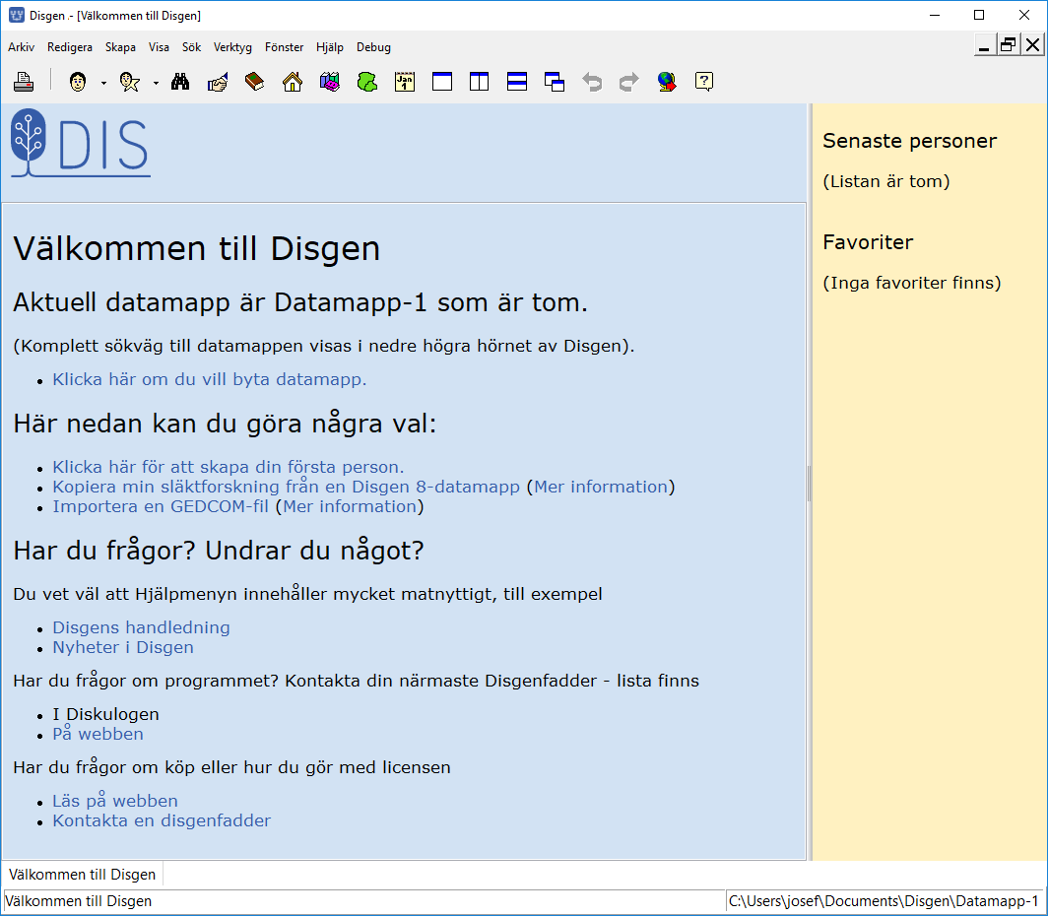This screenshot has width=1048, height=916.
Task: Click the binoculars search icon
Action: click(180, 82)
